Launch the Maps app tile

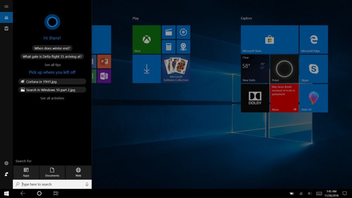pyautogui.click(x=183, y=47)
